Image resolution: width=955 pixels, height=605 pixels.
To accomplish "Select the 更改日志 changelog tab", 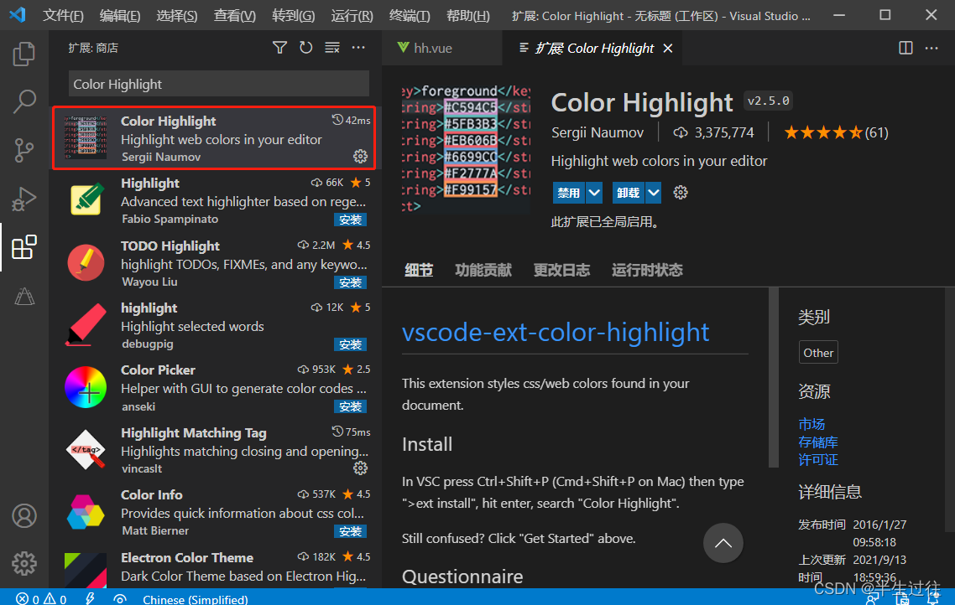I will pyautogui.click(x=561, y=270).
